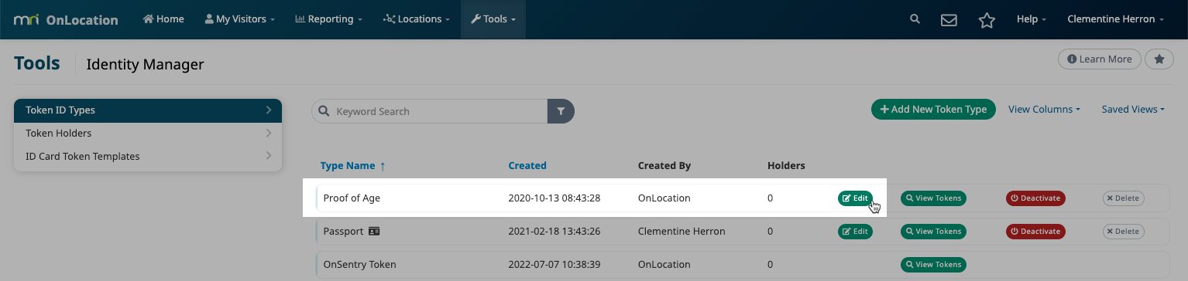Click the MRI OnLocation logo
1188x281 pixels.
click(66, 19)
